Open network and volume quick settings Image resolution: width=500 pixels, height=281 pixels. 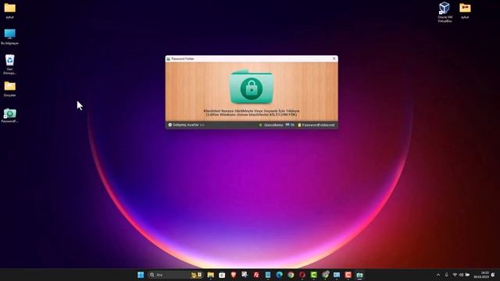461,275
